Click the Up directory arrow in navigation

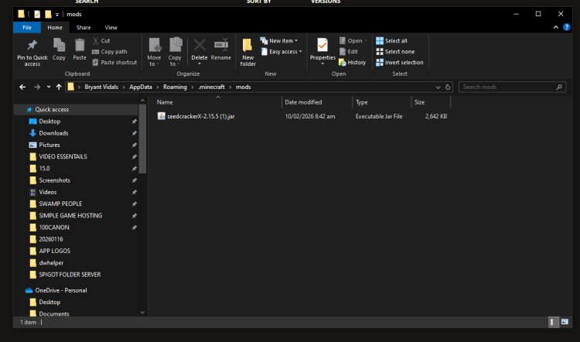pos(60,87)
